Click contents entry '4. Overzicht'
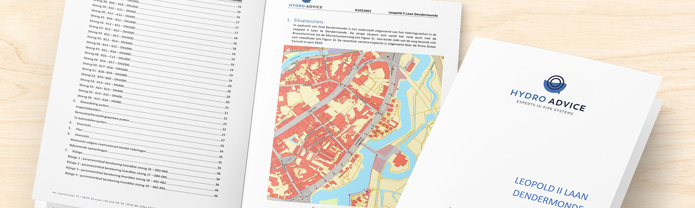 tap(80, 124)
